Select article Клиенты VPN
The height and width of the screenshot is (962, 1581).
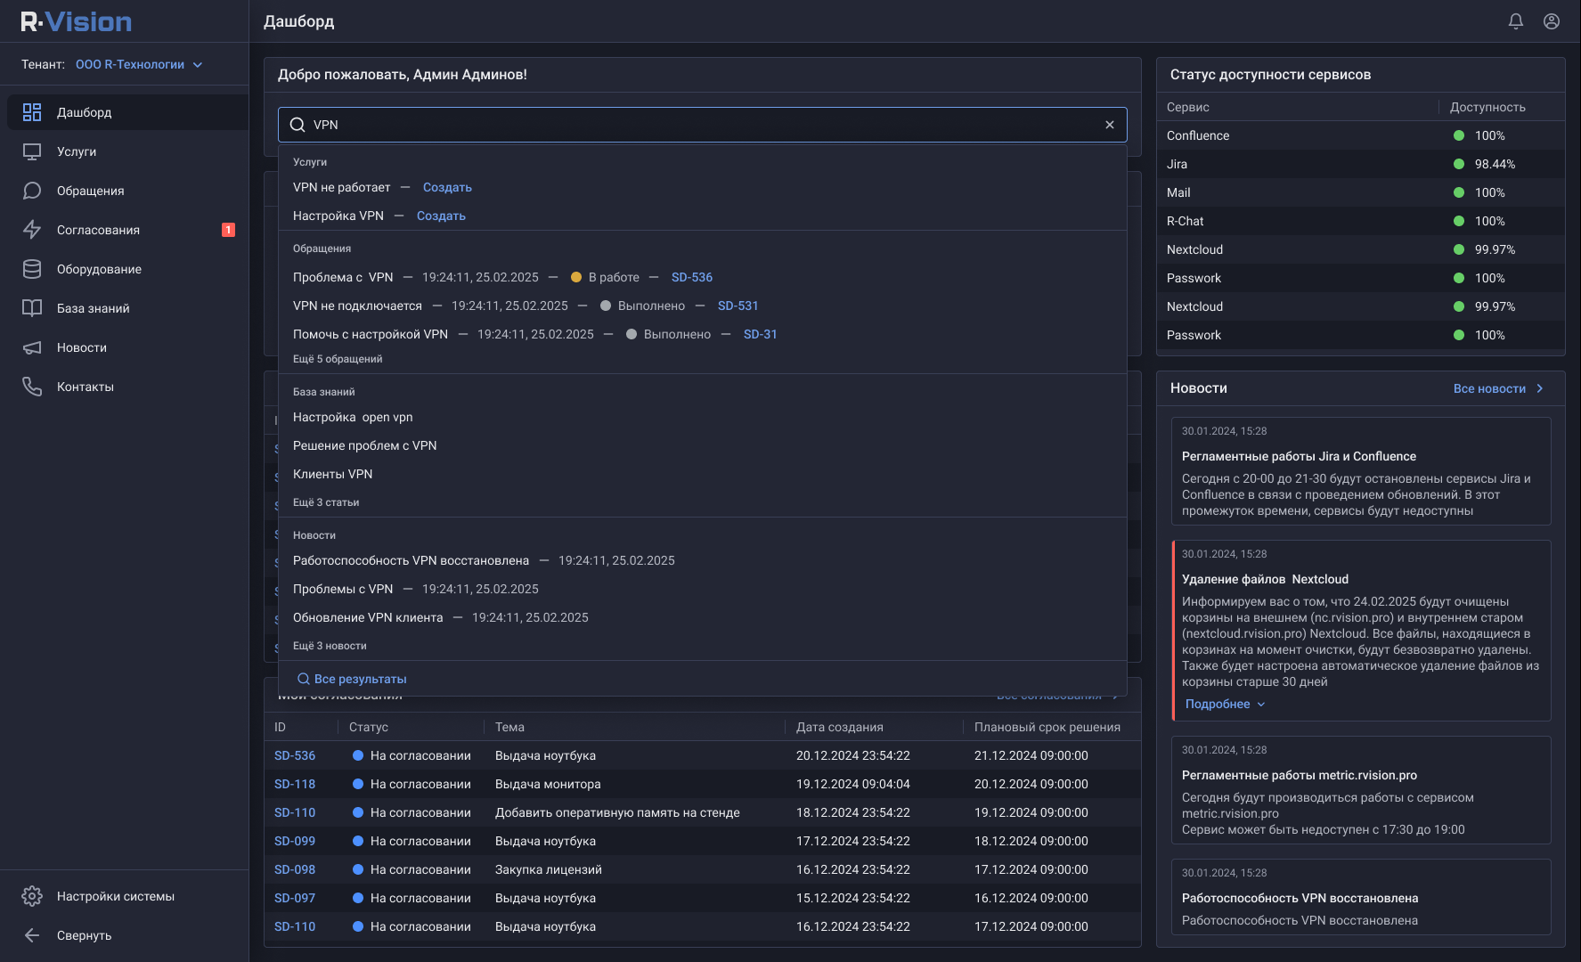pyautogui.click(x=333, y=474)
